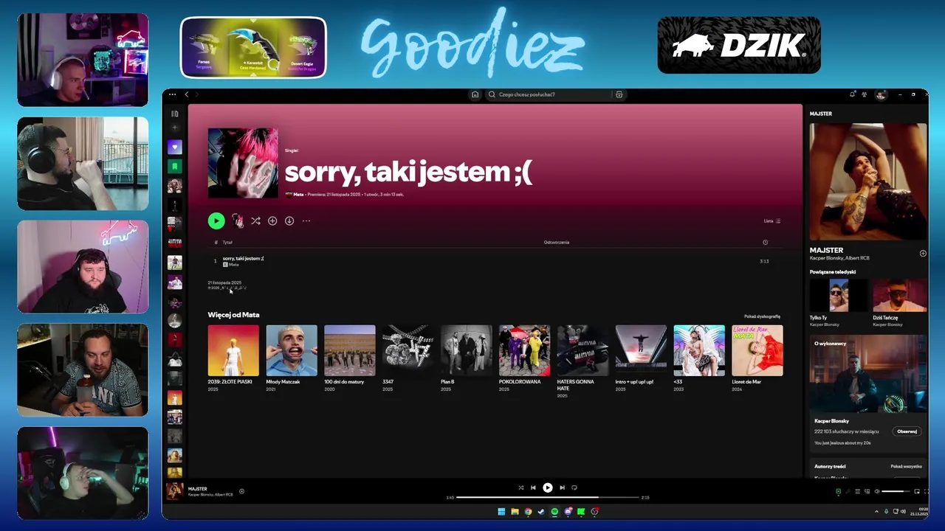Viewport: 945px width, 531px height.
Task: Open the 3347 release card
Action: click(408, 358)
